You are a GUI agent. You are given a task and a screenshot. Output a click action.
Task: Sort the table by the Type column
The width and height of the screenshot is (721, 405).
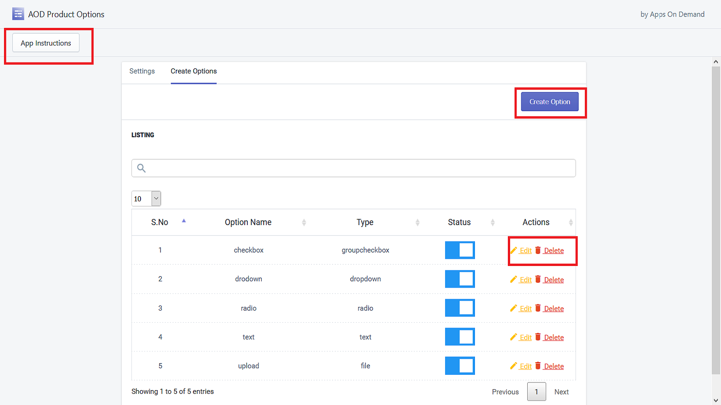coord(365,222)
